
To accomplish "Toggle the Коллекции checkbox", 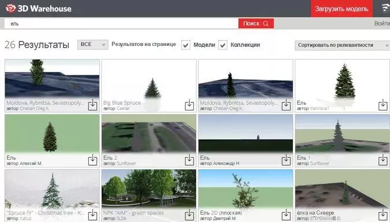I will [x=223, y=45].
